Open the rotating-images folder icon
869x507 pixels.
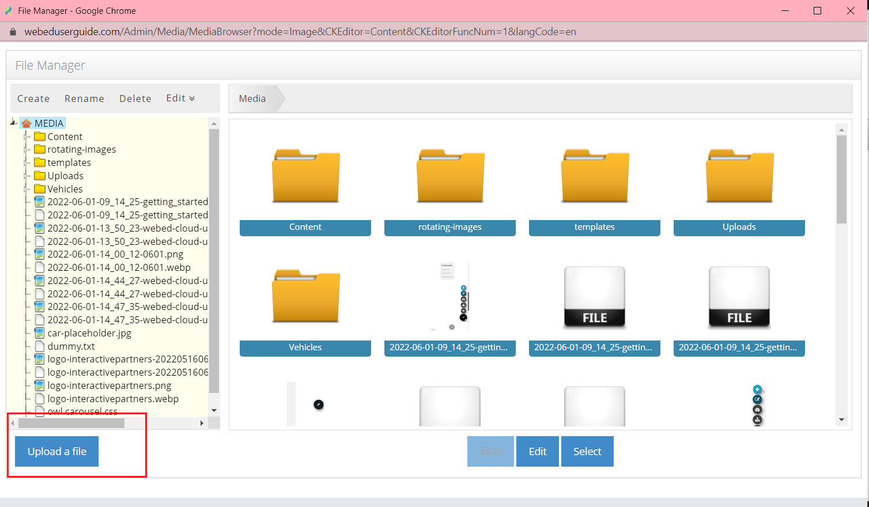[x=450, y=176]
